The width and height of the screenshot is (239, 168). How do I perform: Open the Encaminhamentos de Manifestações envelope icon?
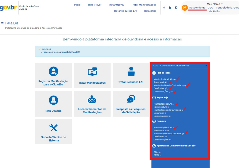(x=92, y=99)
